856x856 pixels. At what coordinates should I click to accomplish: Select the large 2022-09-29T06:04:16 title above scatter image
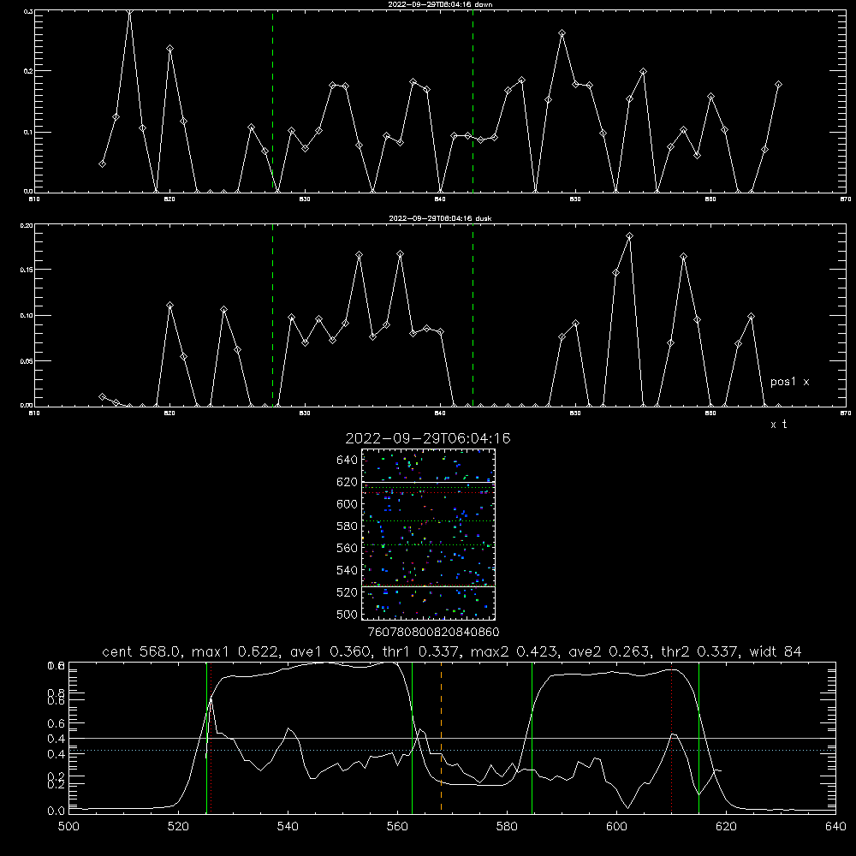(x=428, y=438)
